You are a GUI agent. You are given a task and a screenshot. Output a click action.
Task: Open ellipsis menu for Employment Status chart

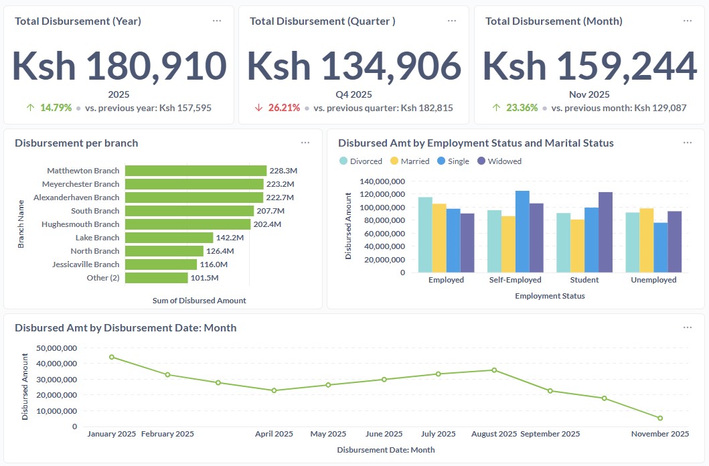coord(688,143)
